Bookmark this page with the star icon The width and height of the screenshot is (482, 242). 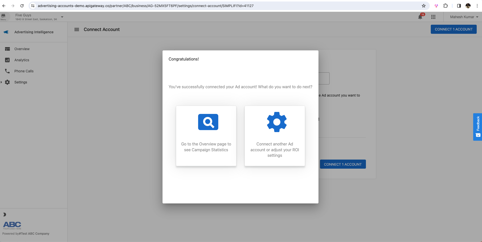click(x=424, y=6)
